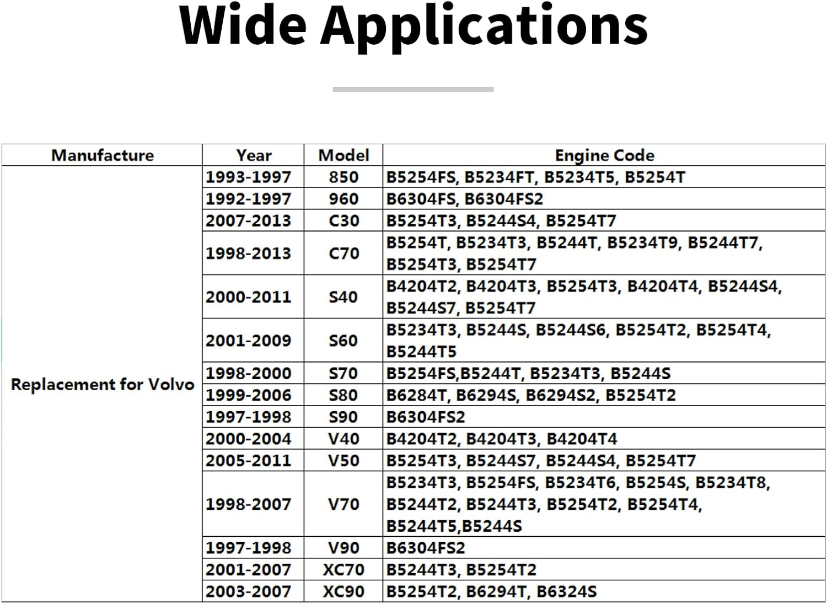Screen dimensions: 827x604
Task: Select the "Replacement for Volvo" cell
Action: pyautogui.click(x=103, y=384)
